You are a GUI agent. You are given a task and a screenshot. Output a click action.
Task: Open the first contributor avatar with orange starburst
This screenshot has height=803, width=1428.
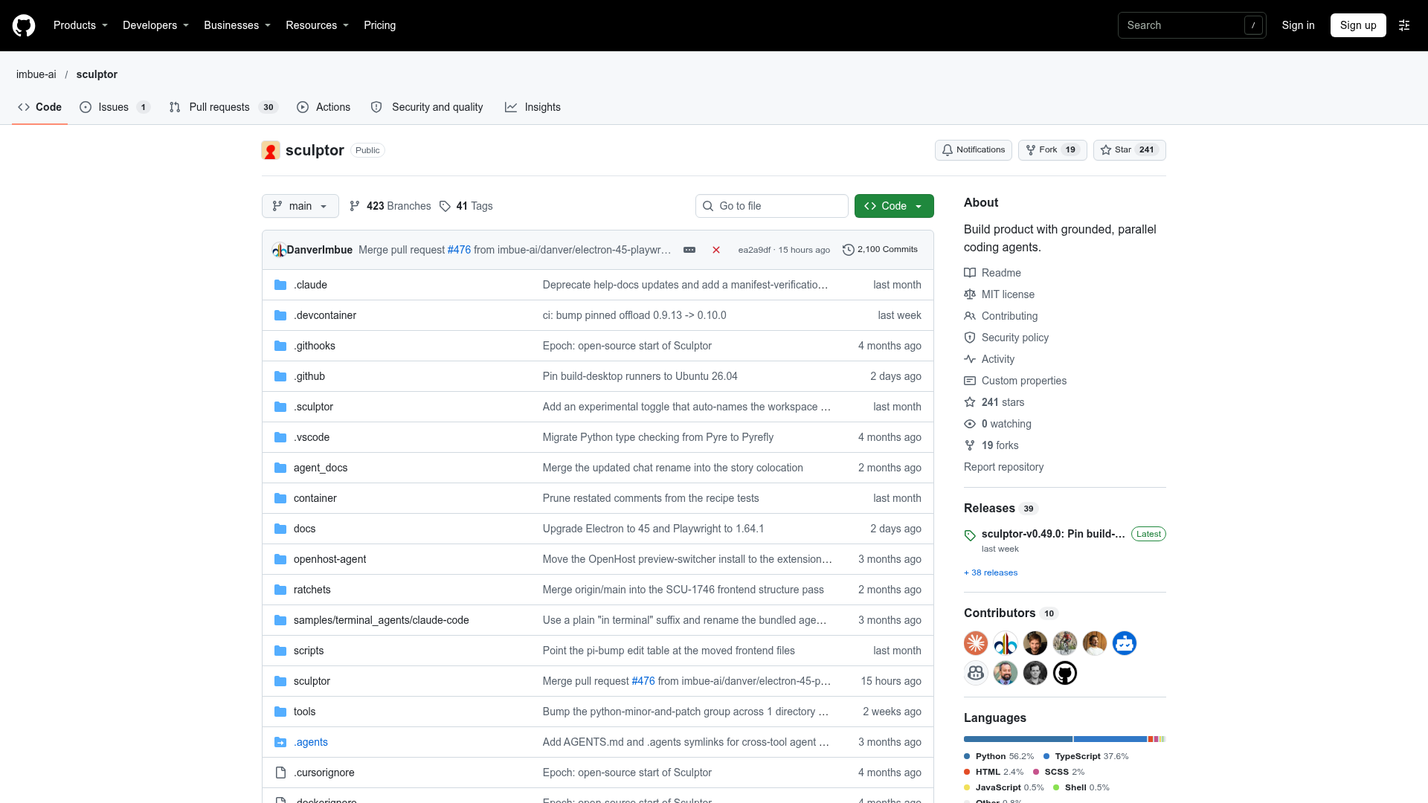pyautogui.click(x=976, y=643)
